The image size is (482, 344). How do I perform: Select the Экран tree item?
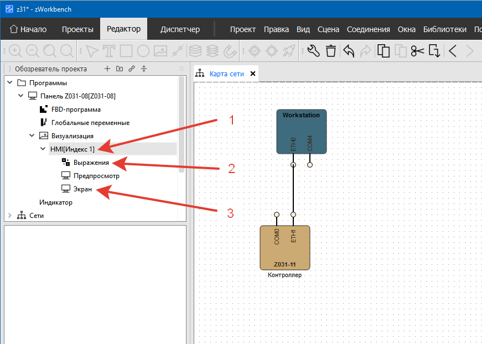(x=82, y=189)
